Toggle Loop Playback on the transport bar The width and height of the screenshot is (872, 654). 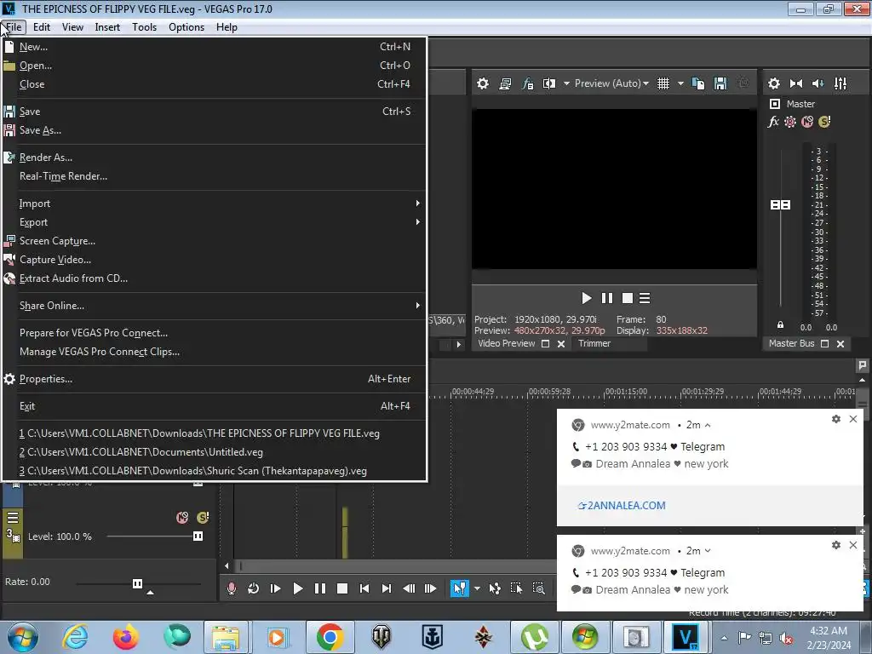coord(253,588)
